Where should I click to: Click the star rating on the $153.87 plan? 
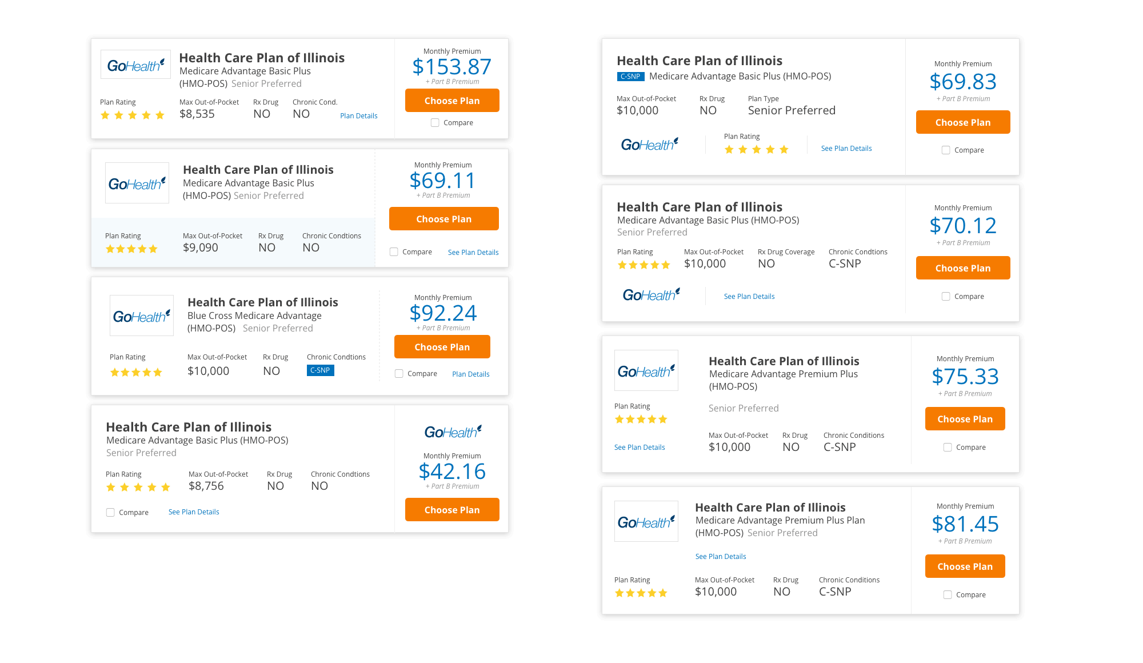point(132,115)
